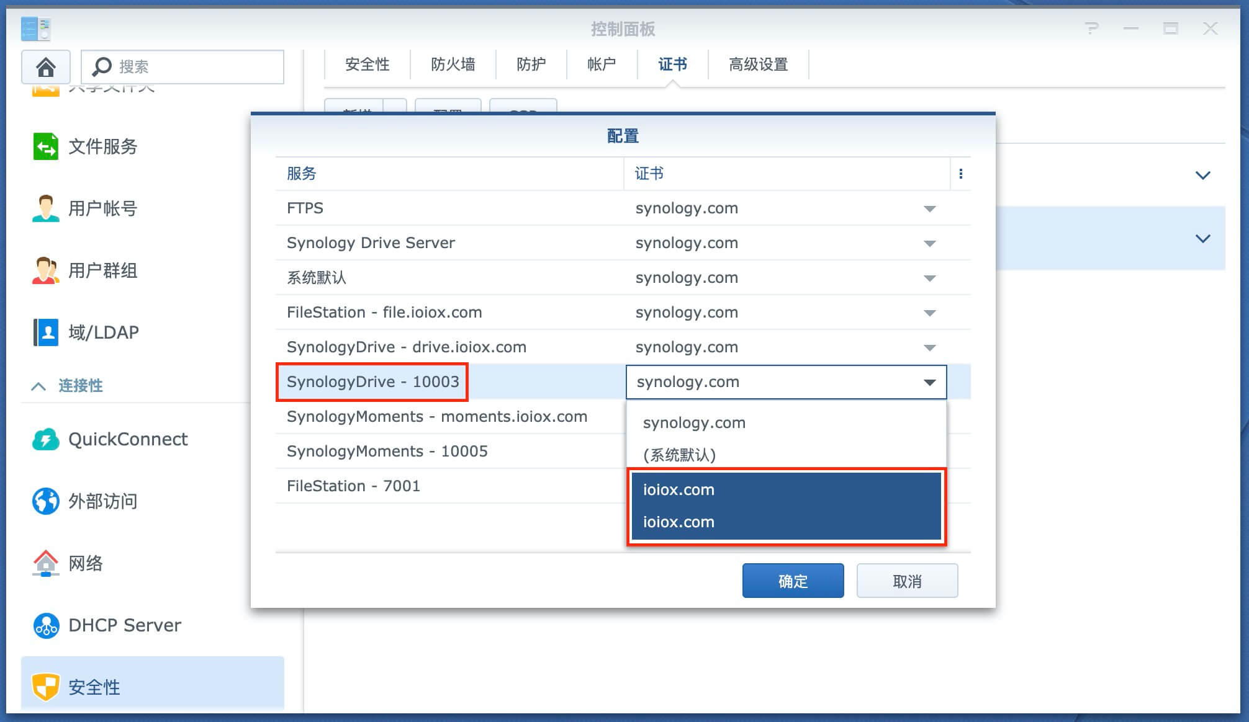Click 取消 button
The height and width of the screenshot is (722, 1249).
pyautogui.click(x=907, y=581)
